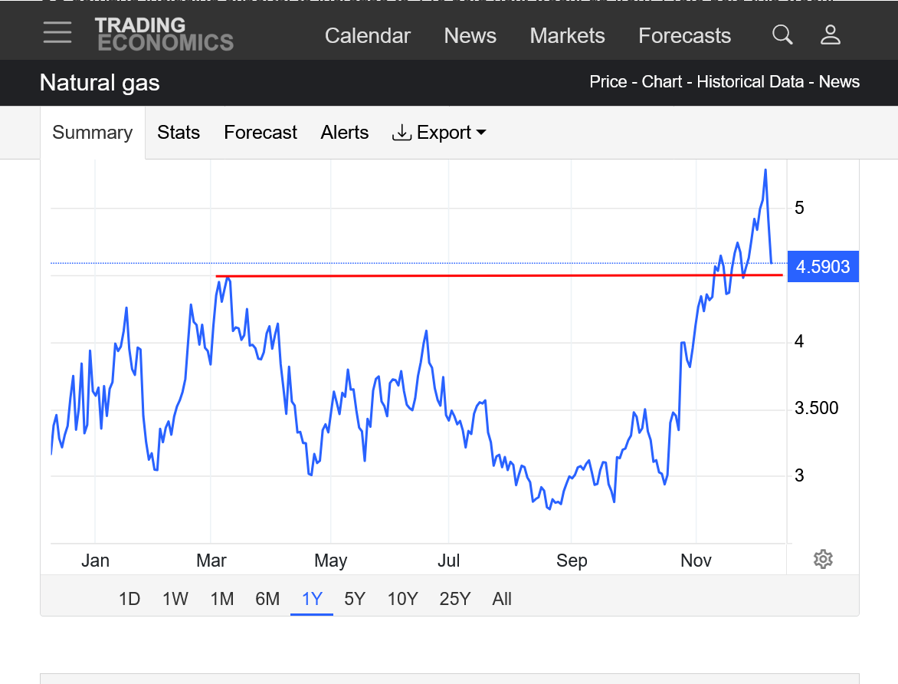
Task: Select the Summary tab
Action: pos(92,133)
